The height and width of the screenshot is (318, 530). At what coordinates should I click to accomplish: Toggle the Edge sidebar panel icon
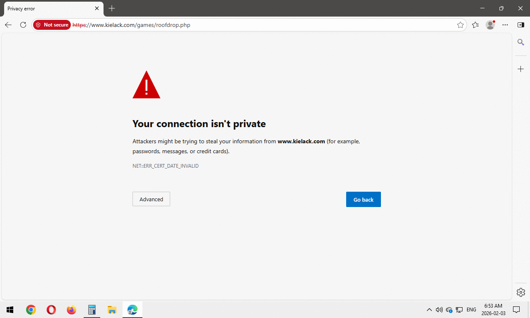[521, 25]
